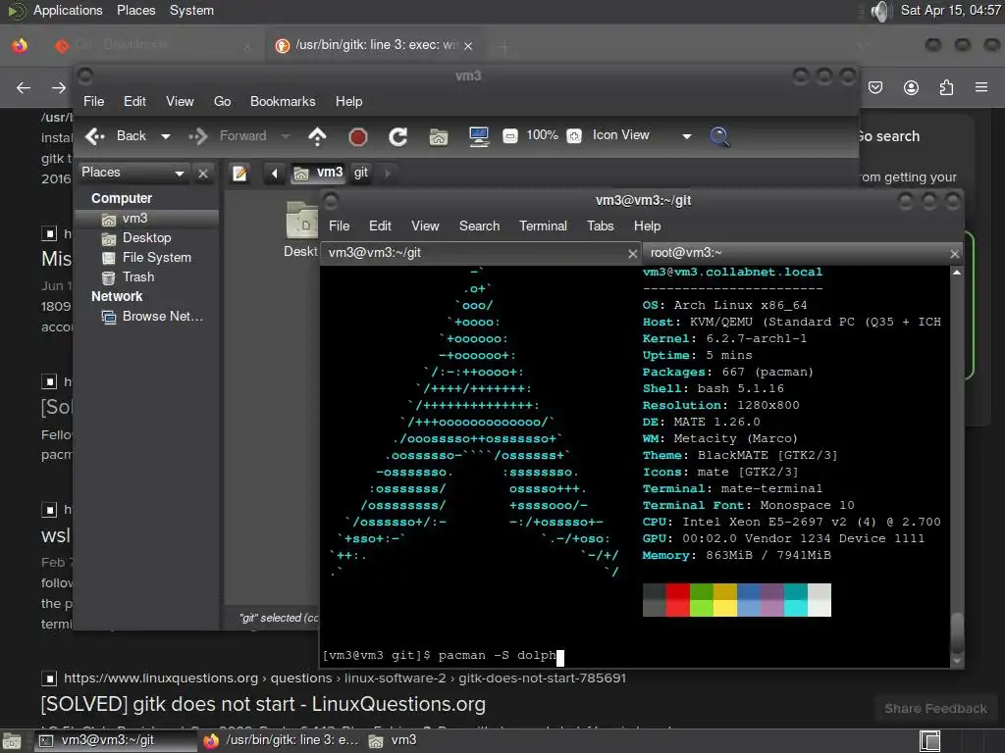Close the file manager sidebar pane
The width and height of the screenshot is (1005, 753).
point(203,173)
